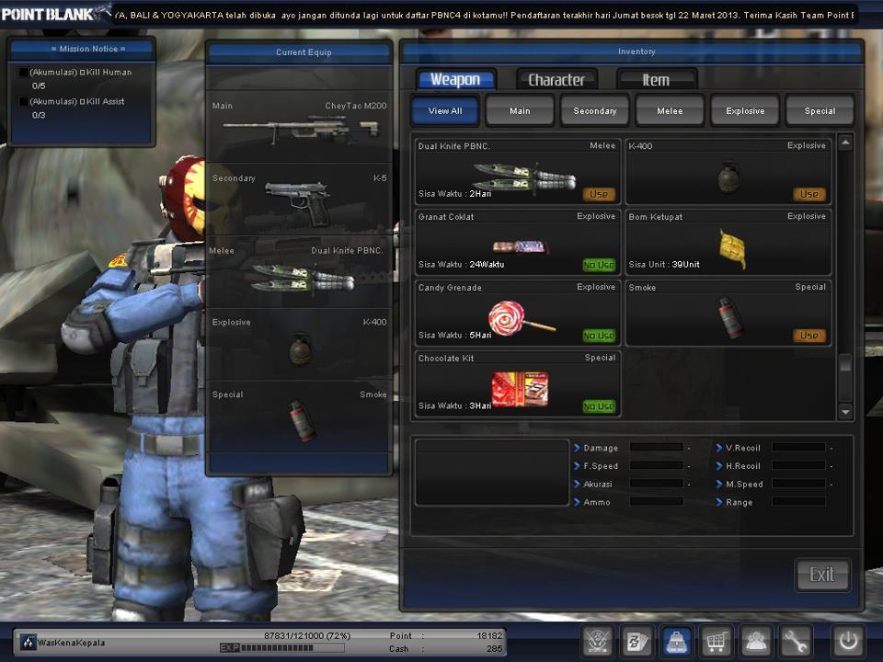
Task: Click the H.Recoil stat label
Action: (x=743, y=466)
